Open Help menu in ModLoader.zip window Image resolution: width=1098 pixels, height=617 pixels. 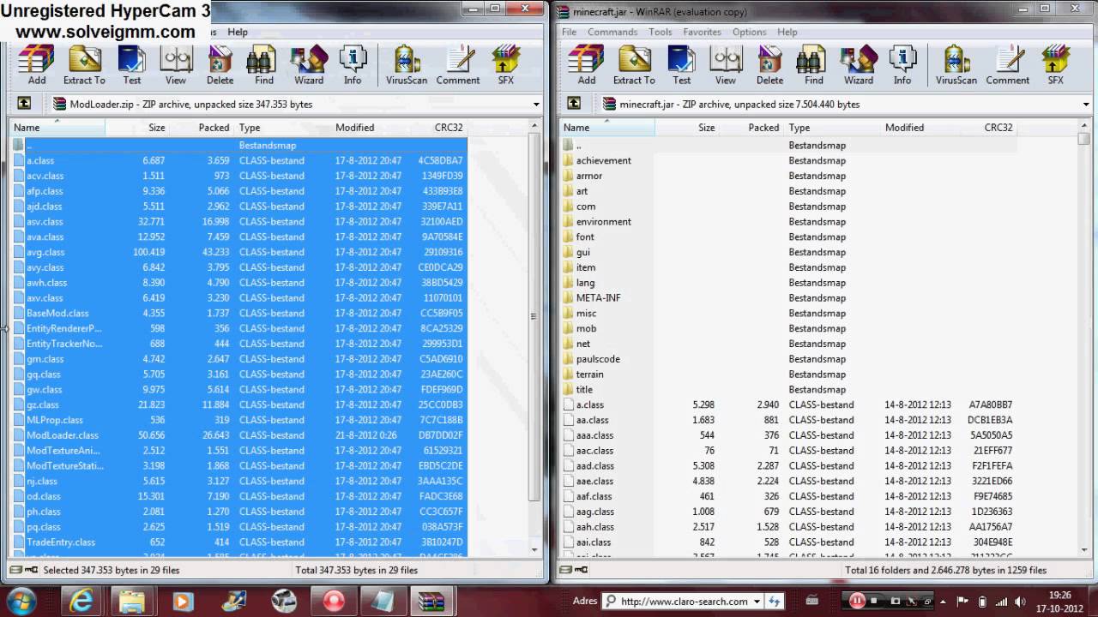(x=238, y=32)
